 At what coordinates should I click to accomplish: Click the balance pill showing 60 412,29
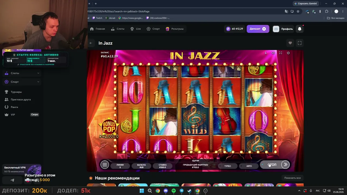point(235,29)
